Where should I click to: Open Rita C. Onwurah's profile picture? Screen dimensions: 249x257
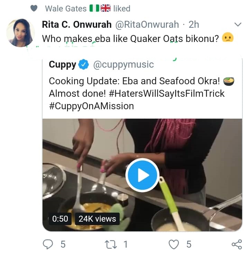[20, 33]
